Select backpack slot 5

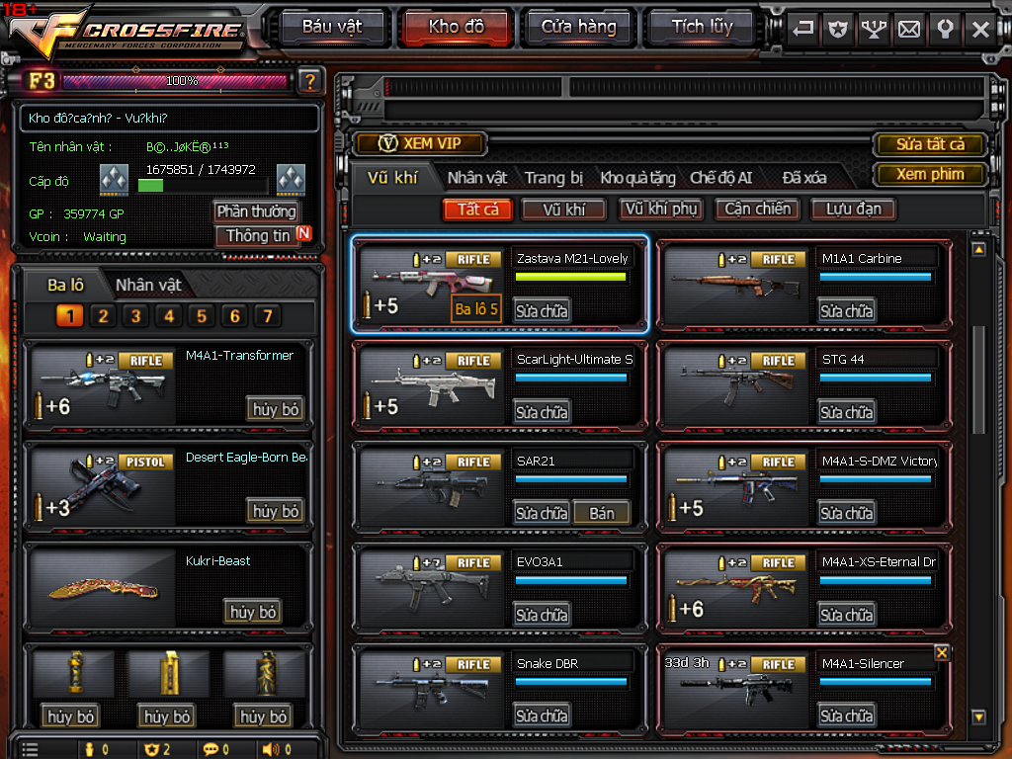point(202,315)
